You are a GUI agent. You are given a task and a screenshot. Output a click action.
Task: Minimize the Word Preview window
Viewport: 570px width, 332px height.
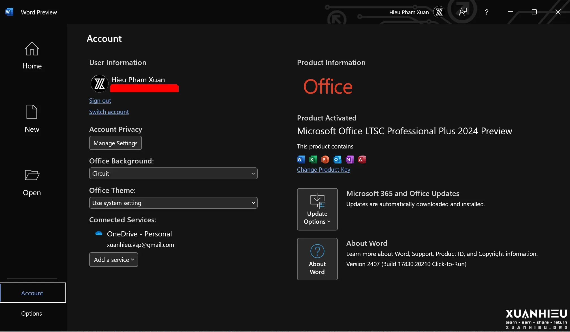511,12
